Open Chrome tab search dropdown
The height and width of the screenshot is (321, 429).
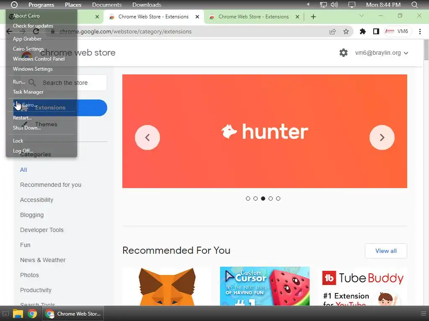tap(362, 15)
